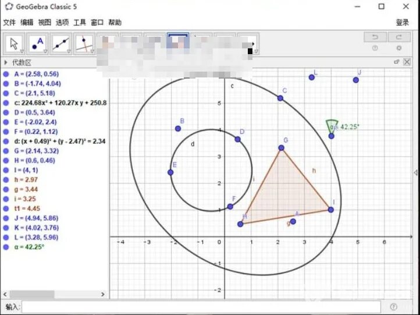Image resolution: width=420 pixels, height=315 pixels.
Task: Select the Perpendicular Line tool
Action: coord(84,43)
